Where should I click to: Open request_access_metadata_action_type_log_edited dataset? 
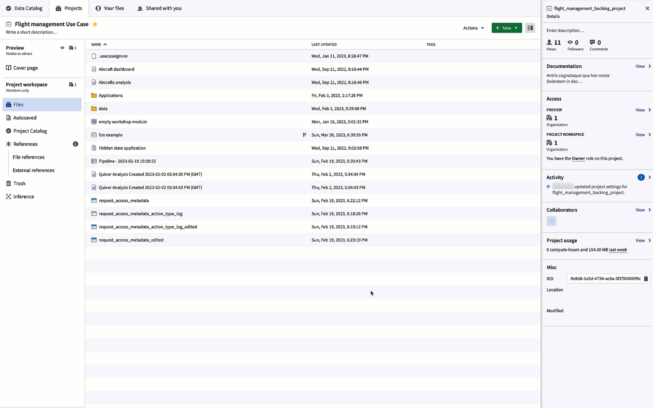[147, 227]
